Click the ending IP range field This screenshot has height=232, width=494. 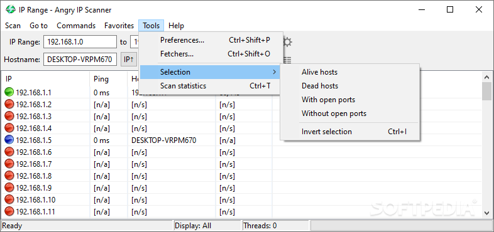134,42
